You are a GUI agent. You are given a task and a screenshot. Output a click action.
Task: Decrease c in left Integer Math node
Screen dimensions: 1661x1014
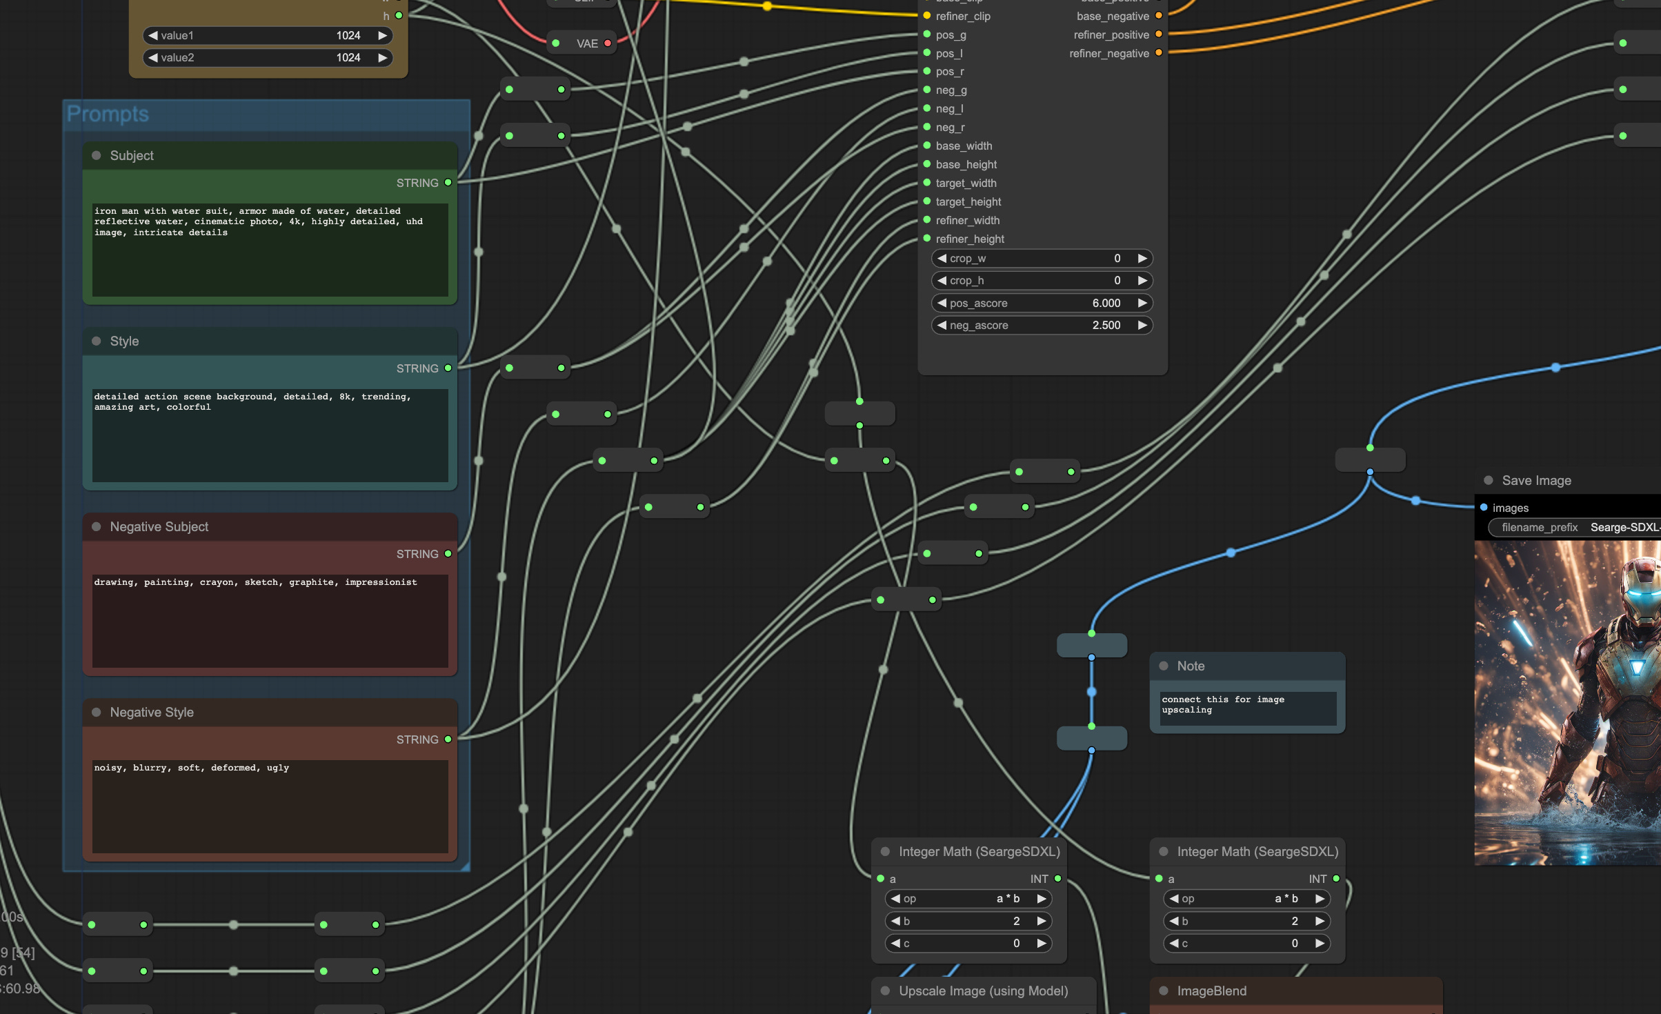pos(895,943)
